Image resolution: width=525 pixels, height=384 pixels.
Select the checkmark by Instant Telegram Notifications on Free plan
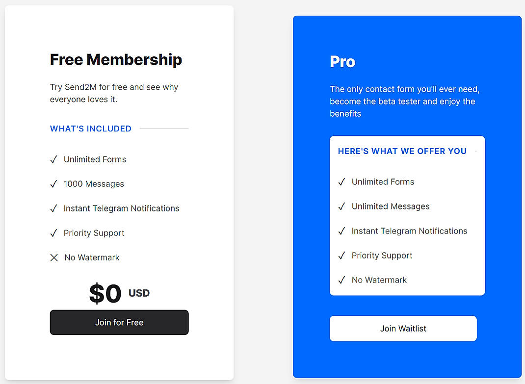click(54, 208)
